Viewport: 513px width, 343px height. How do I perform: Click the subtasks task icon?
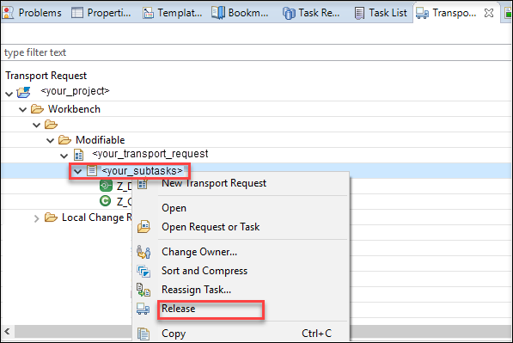coord(92,170)
